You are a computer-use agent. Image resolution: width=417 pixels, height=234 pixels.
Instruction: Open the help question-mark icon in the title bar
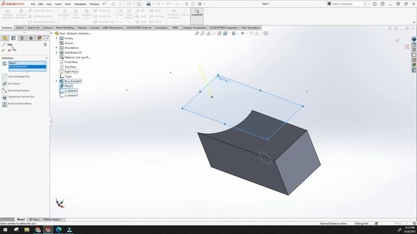(382, 4)
